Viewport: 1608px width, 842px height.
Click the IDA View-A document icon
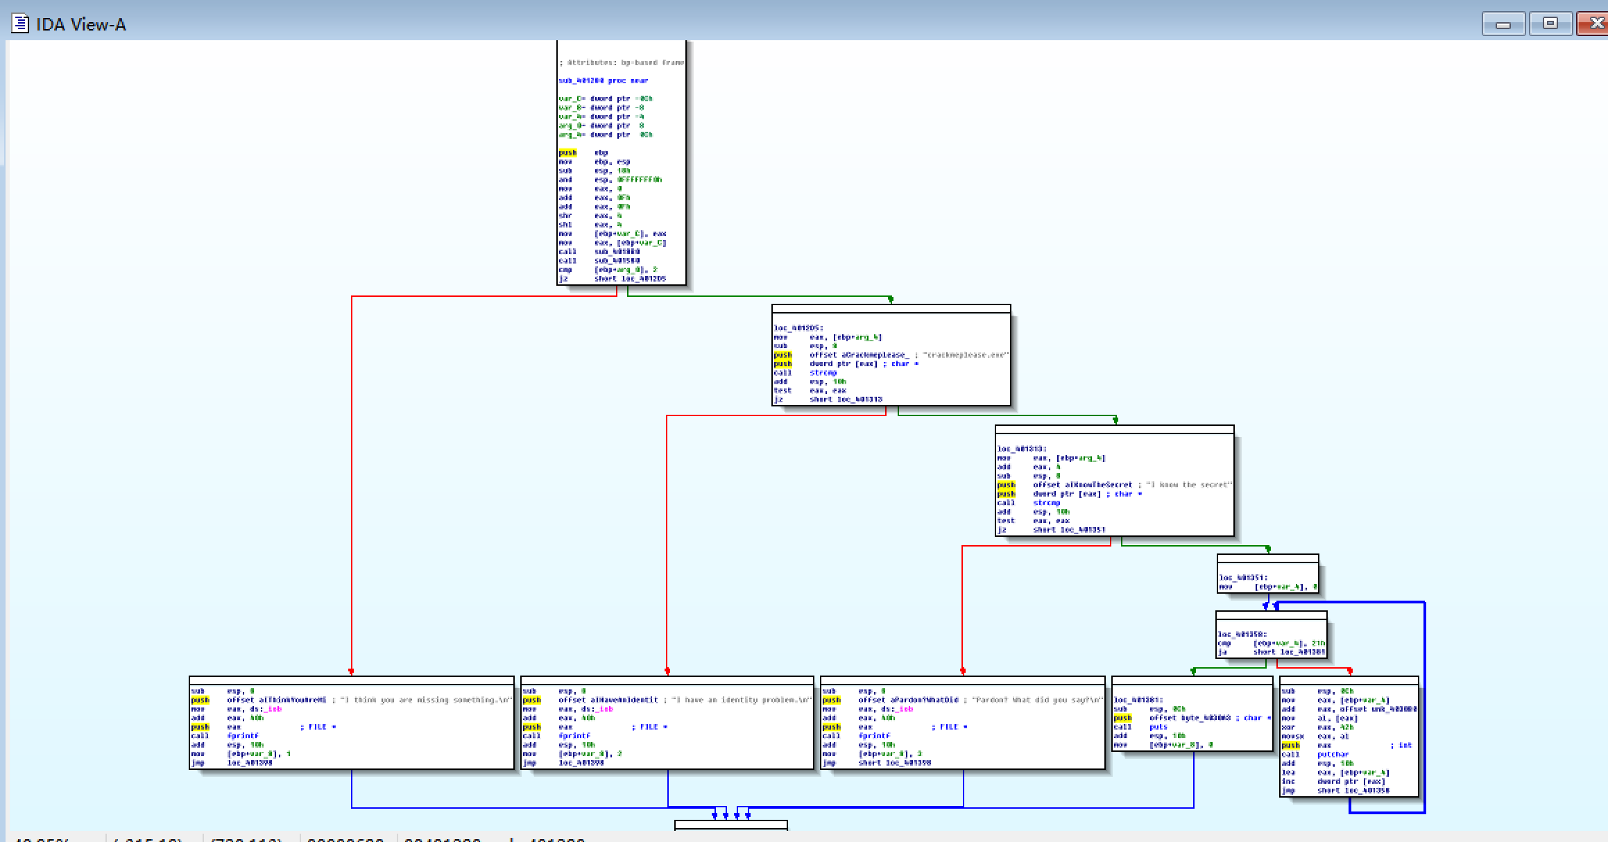pos(21,24)
